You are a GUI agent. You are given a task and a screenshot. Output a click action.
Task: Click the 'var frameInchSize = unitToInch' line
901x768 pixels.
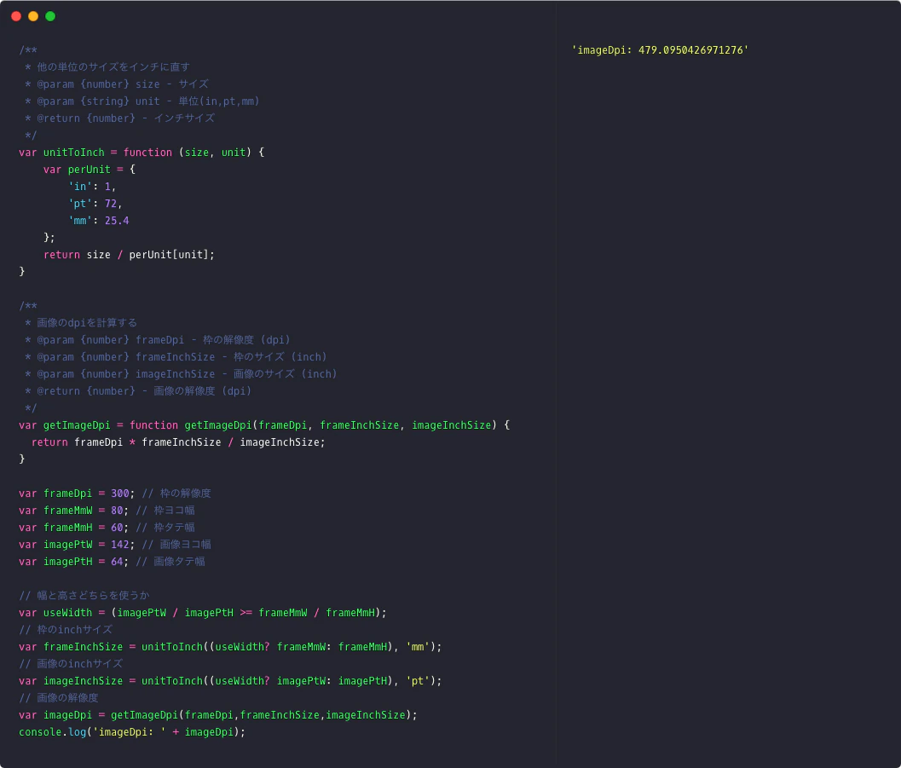pos(230,647)
